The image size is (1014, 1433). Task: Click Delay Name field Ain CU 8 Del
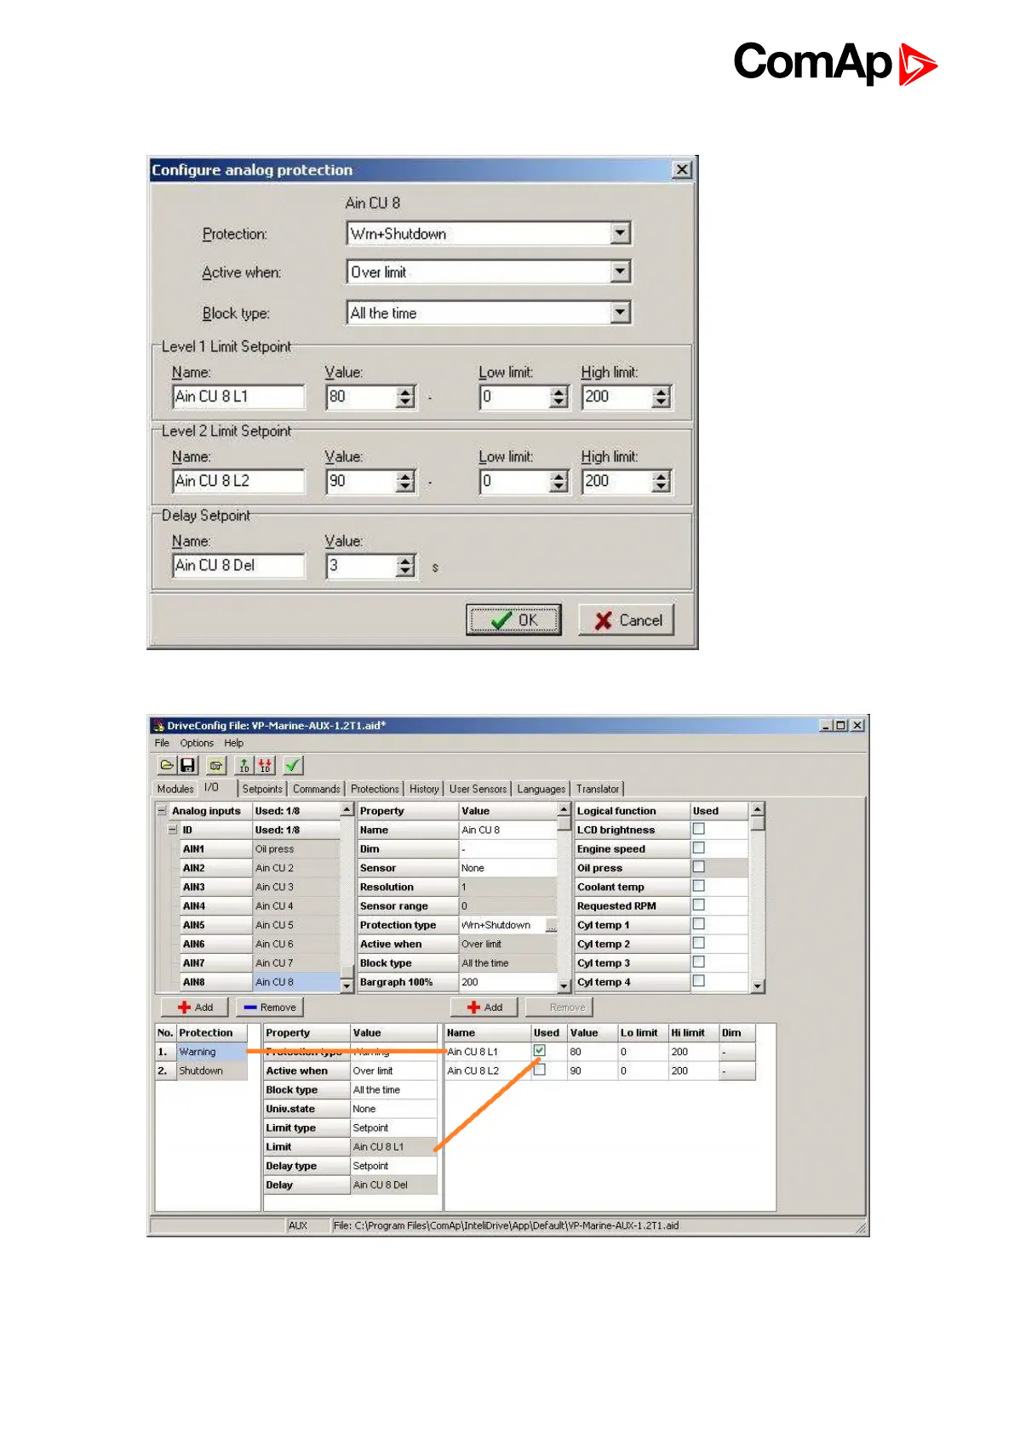238,565
